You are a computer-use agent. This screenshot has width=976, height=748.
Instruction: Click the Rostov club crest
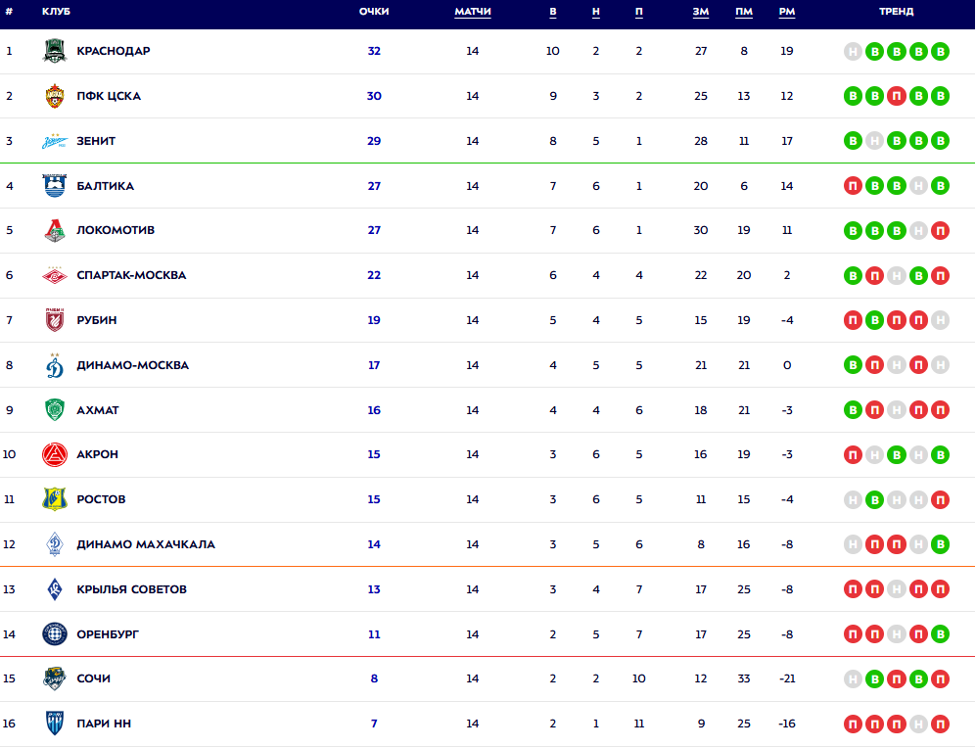[55, 499]
